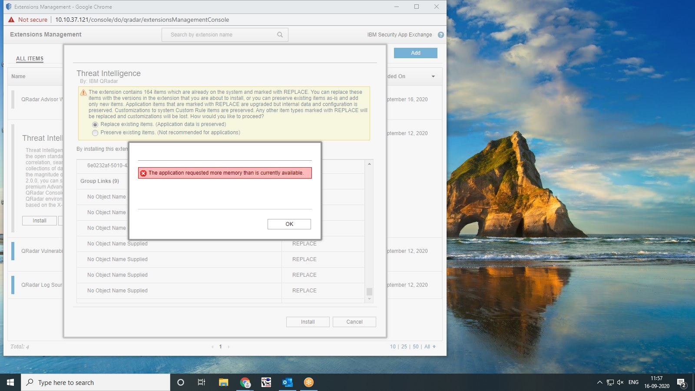
Task: Click the help question mark icon
Action: coord(441,35)
